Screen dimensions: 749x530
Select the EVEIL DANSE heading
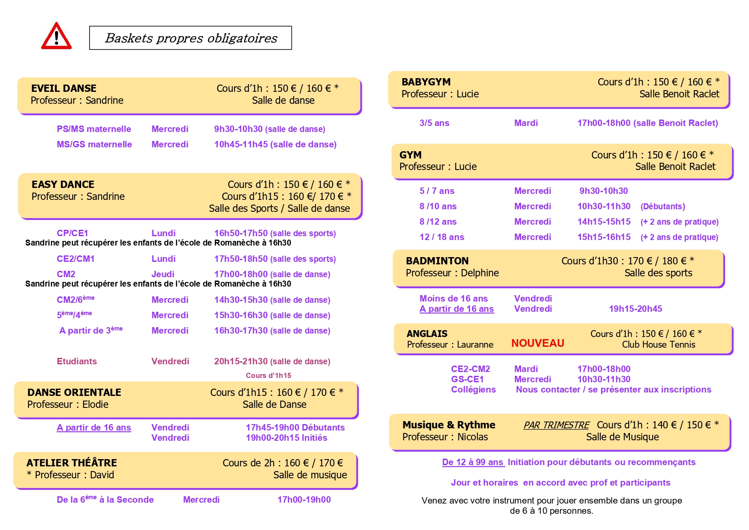coord(64,88)
